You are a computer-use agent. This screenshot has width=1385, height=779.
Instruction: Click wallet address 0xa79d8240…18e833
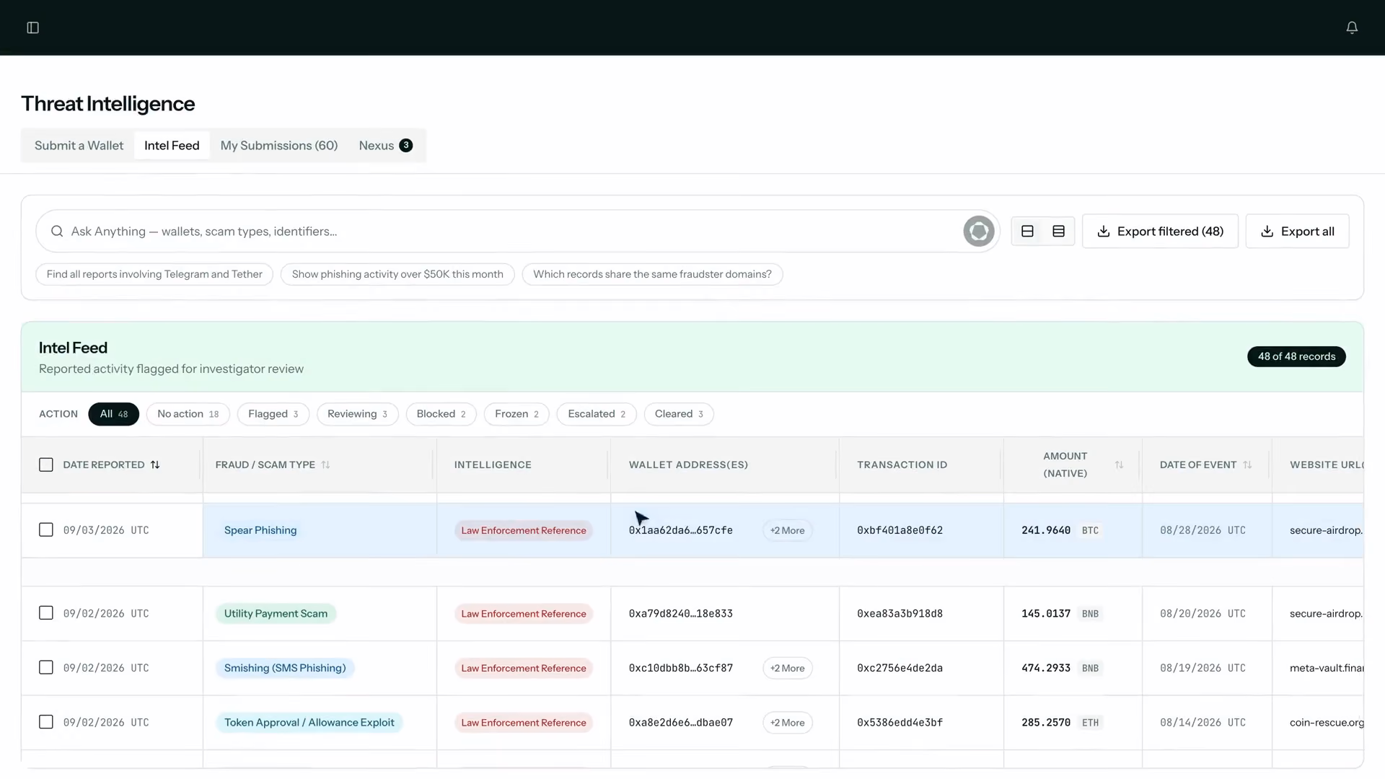[680, 614]
